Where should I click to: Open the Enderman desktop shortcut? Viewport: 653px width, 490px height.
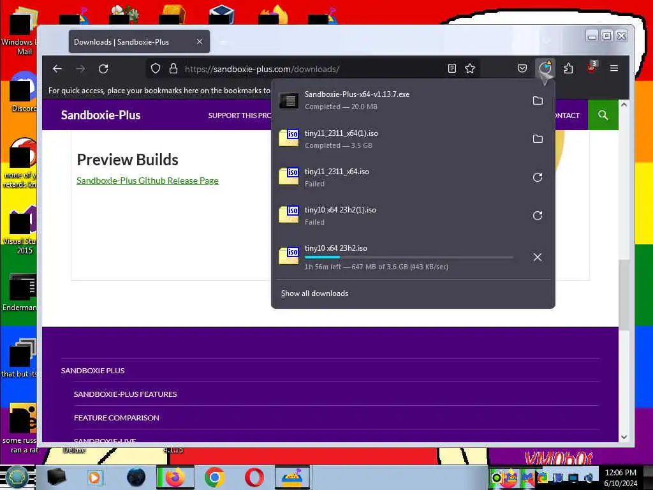tap(19, 292)
